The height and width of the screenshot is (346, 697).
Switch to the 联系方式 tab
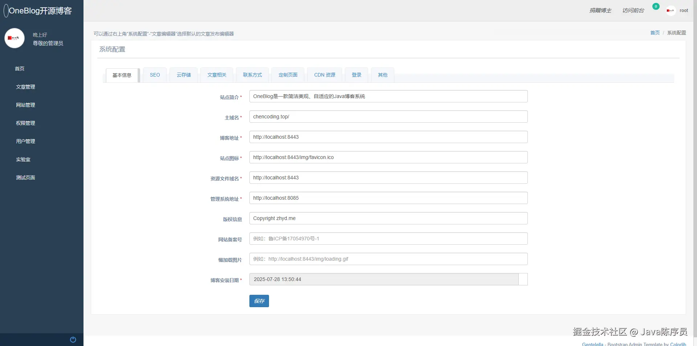252,75
